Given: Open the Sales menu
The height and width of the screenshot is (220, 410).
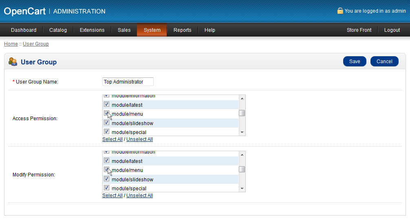Looking at the screenshot, I should coord(124,30).
